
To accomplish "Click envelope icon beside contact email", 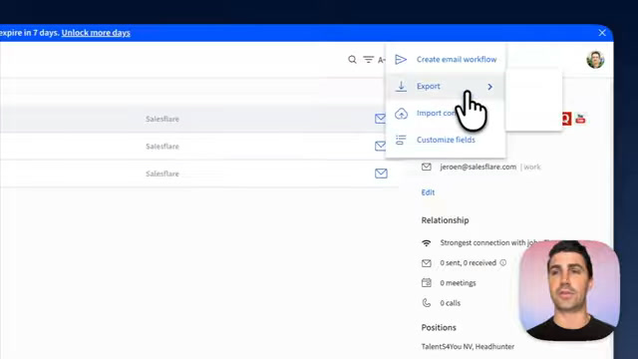I will click(x=427, y=167).
